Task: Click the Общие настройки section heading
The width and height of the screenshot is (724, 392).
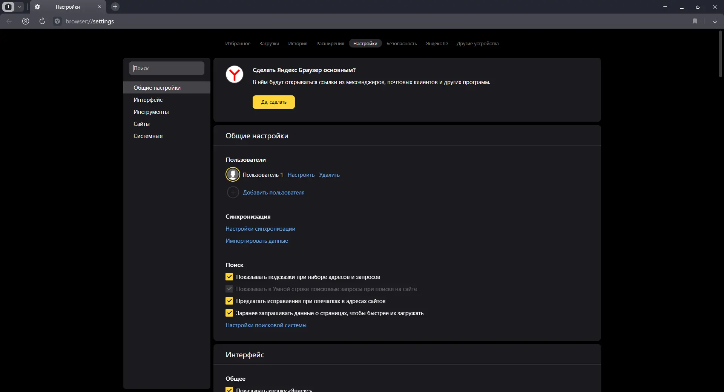Action: [257, 136]
